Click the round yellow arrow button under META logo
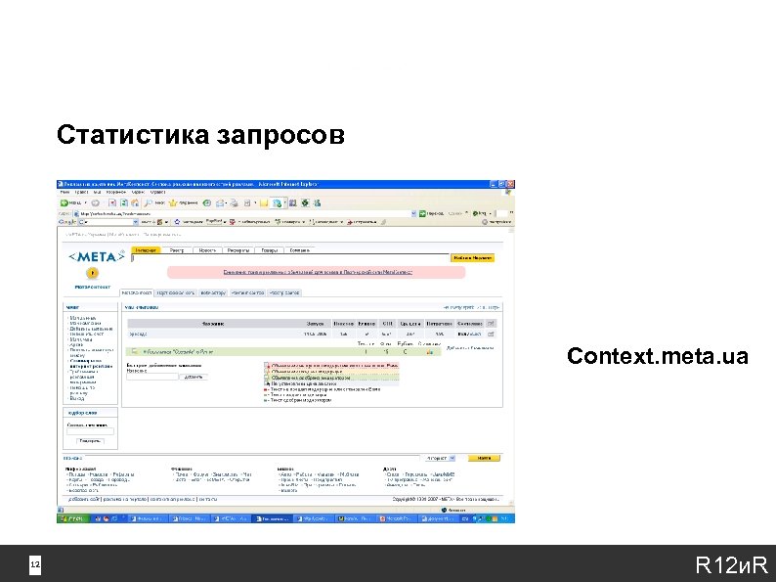Viewport: 776px width, 582px height. [92, 273]
